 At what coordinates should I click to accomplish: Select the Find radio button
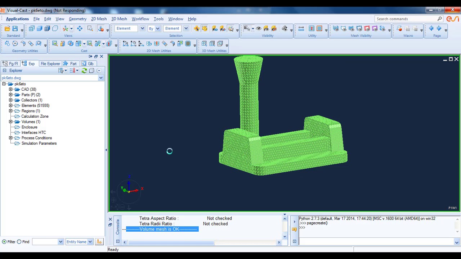click(x=19, y=242)
